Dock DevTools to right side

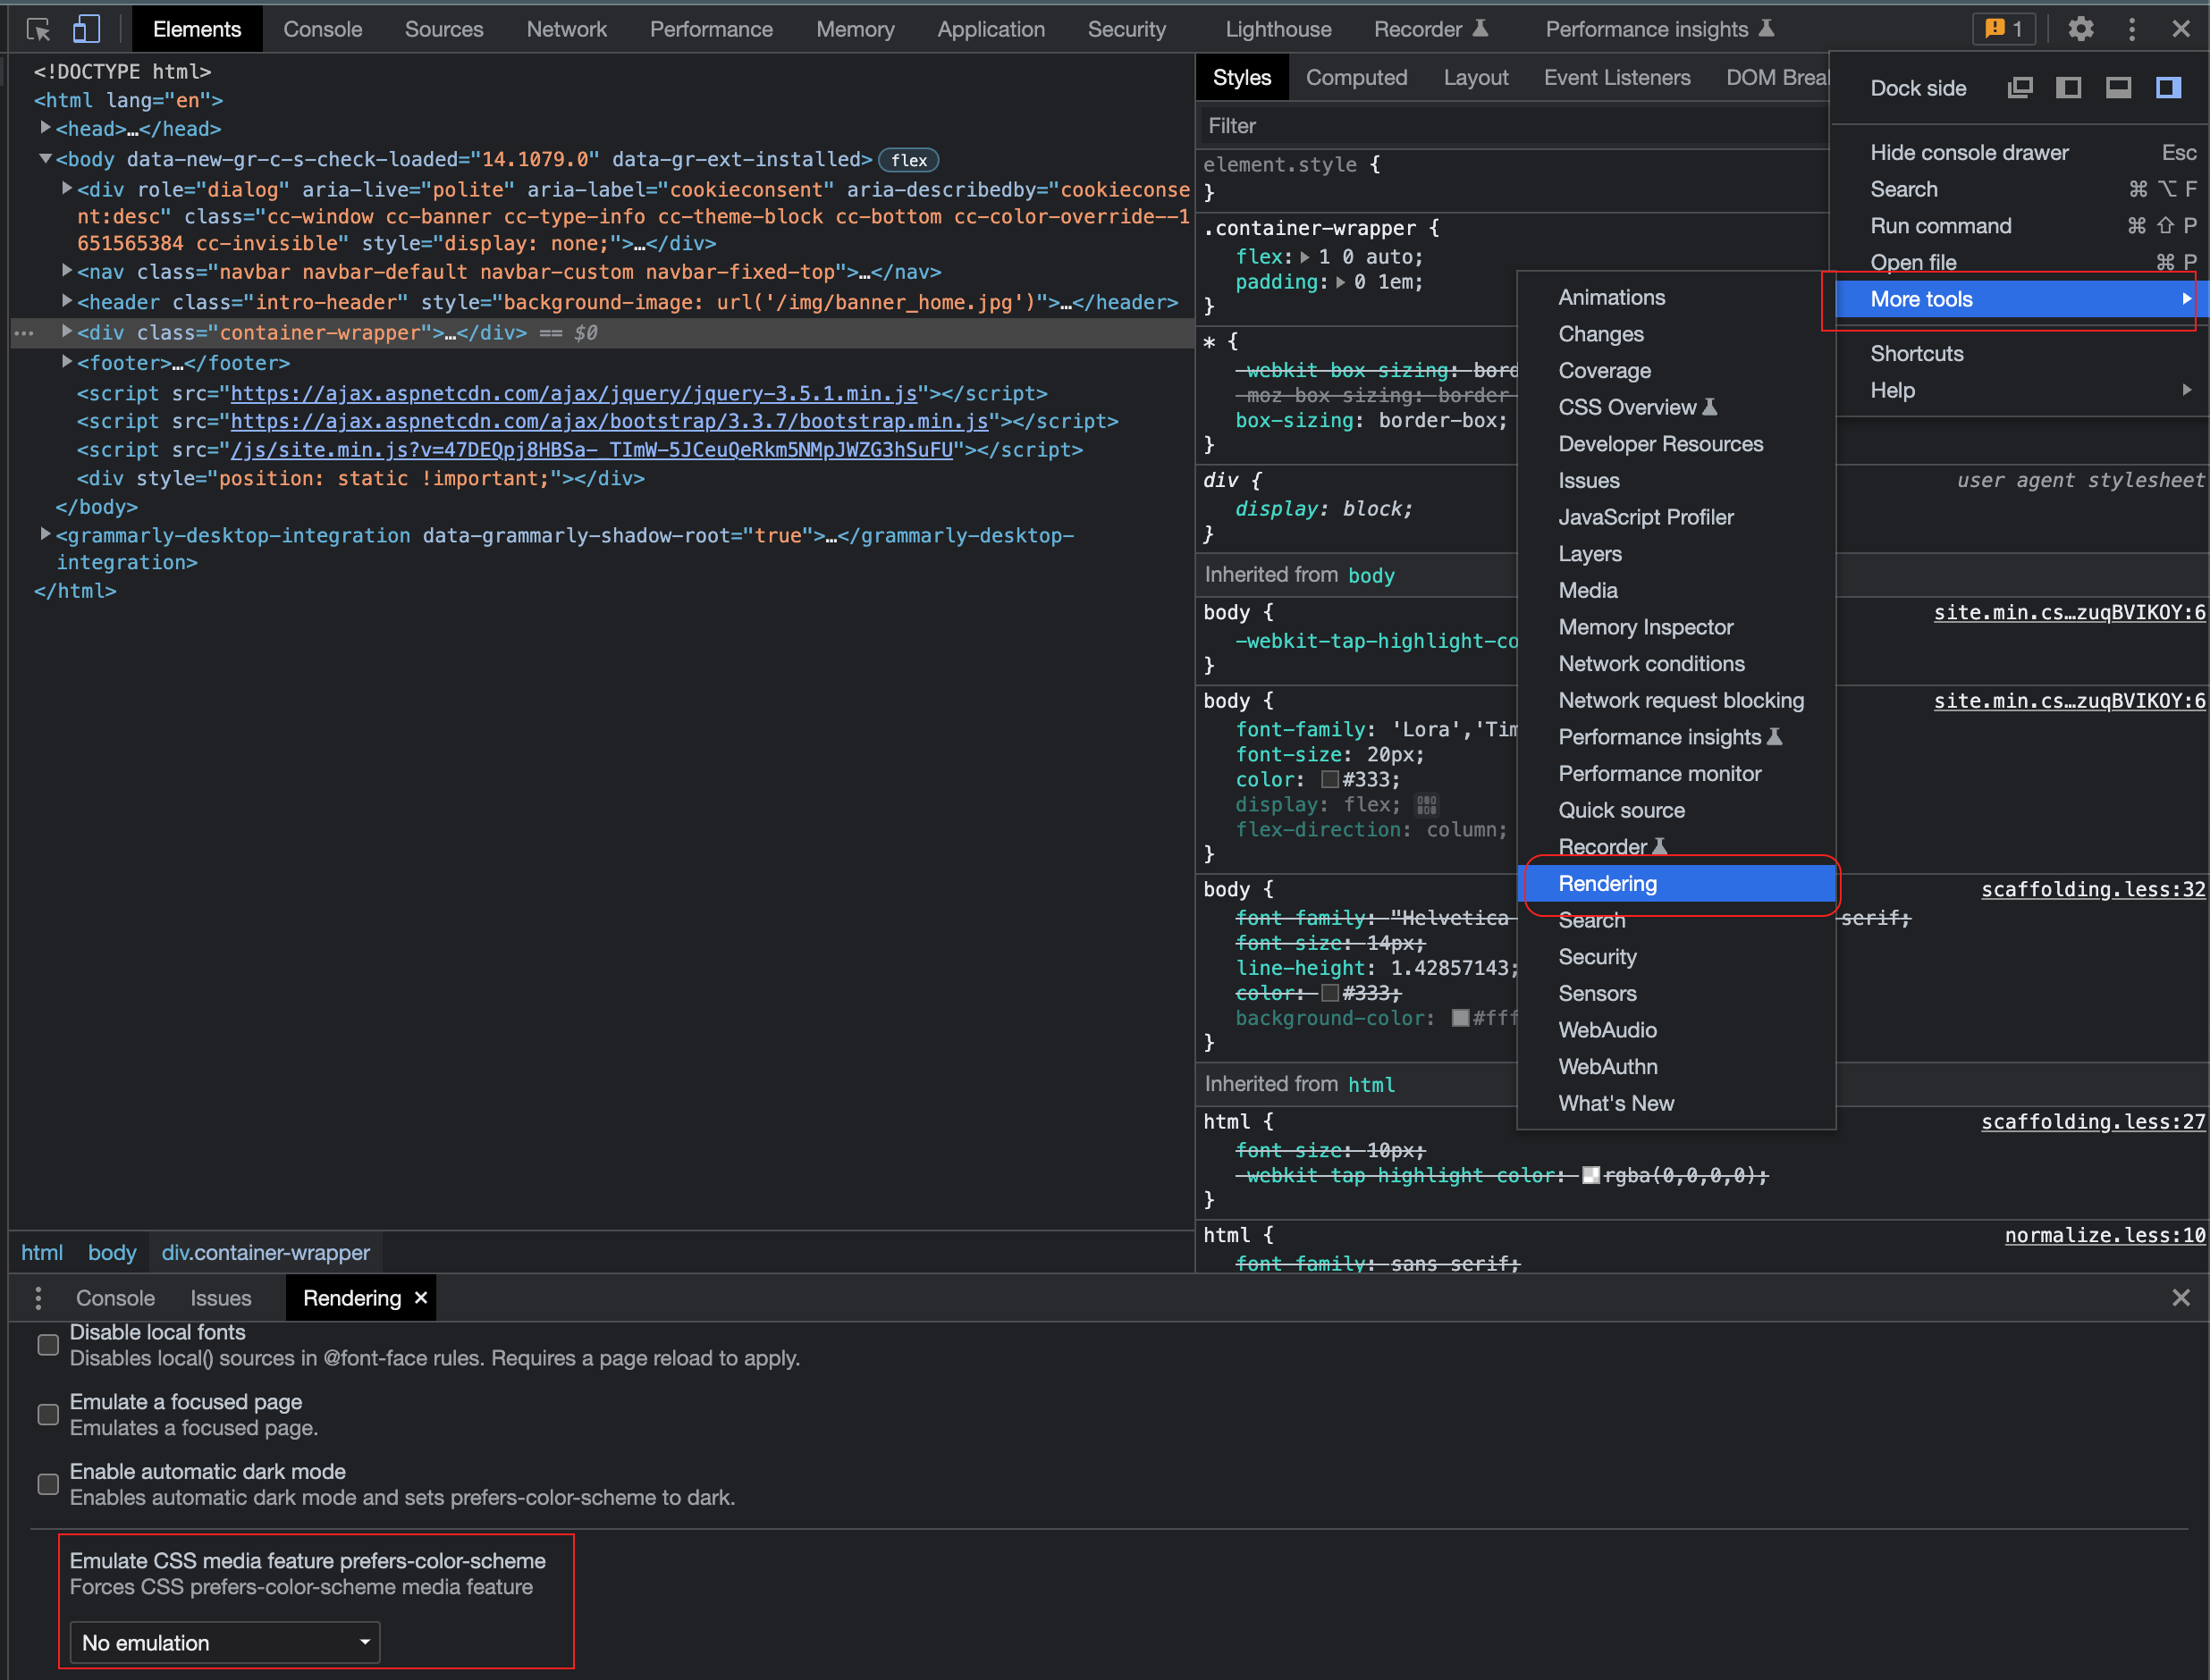coord(2168,88)
